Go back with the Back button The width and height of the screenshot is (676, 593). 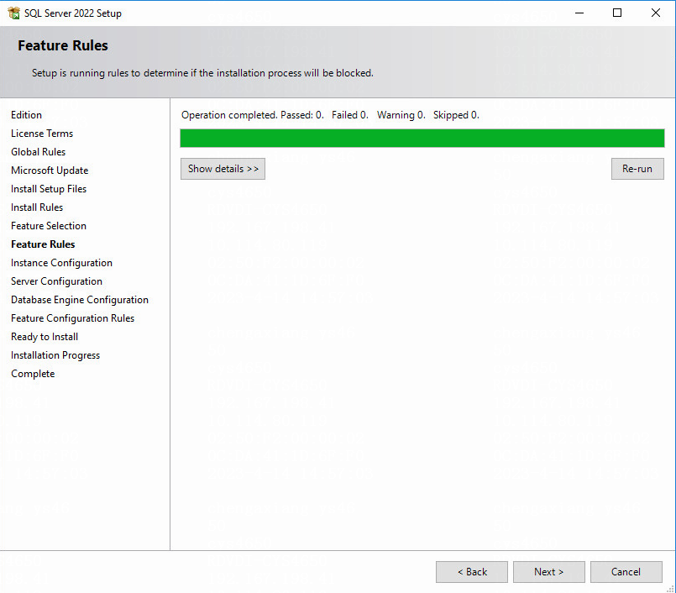(x=472, y=572)
